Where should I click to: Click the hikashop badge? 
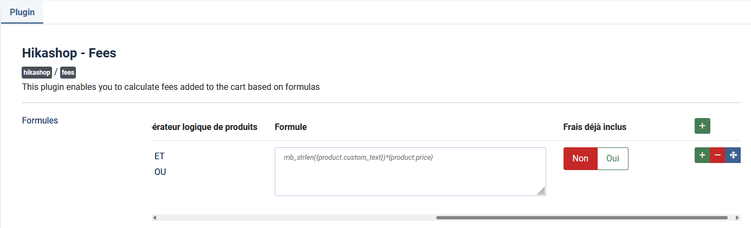37,73
